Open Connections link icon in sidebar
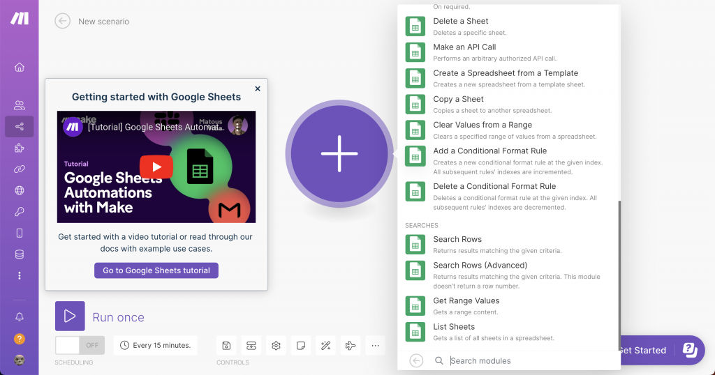The width and height of the screenshot is (715, 375). (19, 169)
